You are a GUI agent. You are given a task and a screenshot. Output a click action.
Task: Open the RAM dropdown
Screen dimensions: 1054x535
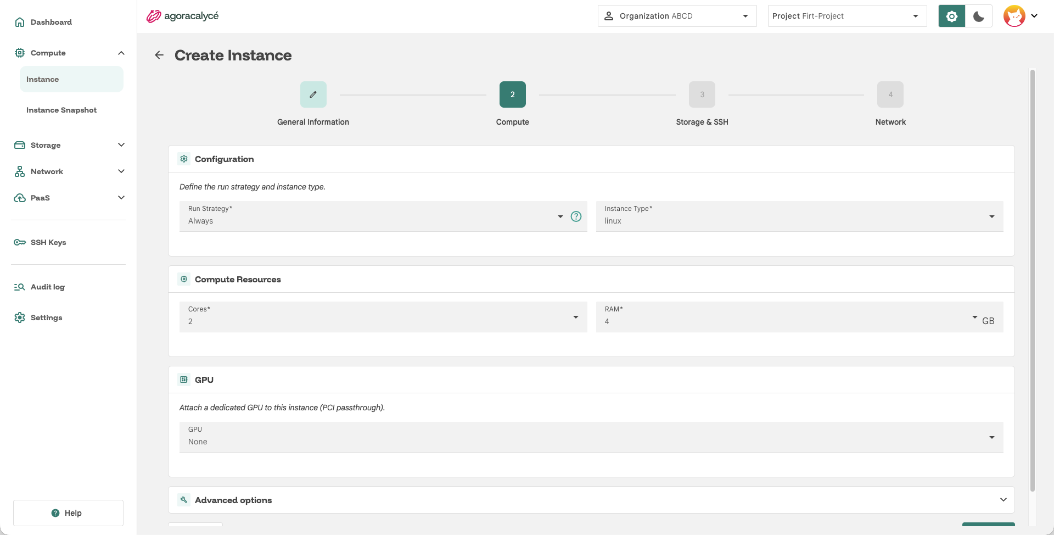pyautogui.click(x=799, y=317)
